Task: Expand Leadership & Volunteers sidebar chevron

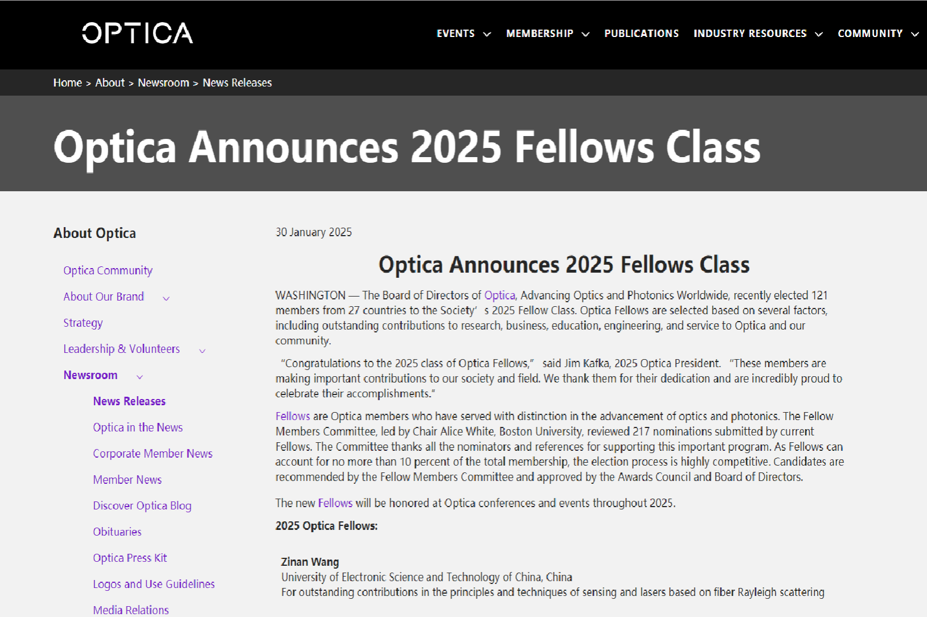Action: [202, 350]
